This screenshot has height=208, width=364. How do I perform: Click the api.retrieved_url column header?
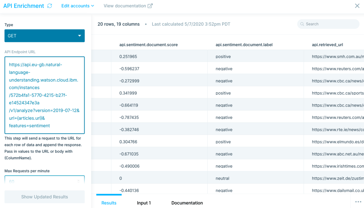pos(327,45)
